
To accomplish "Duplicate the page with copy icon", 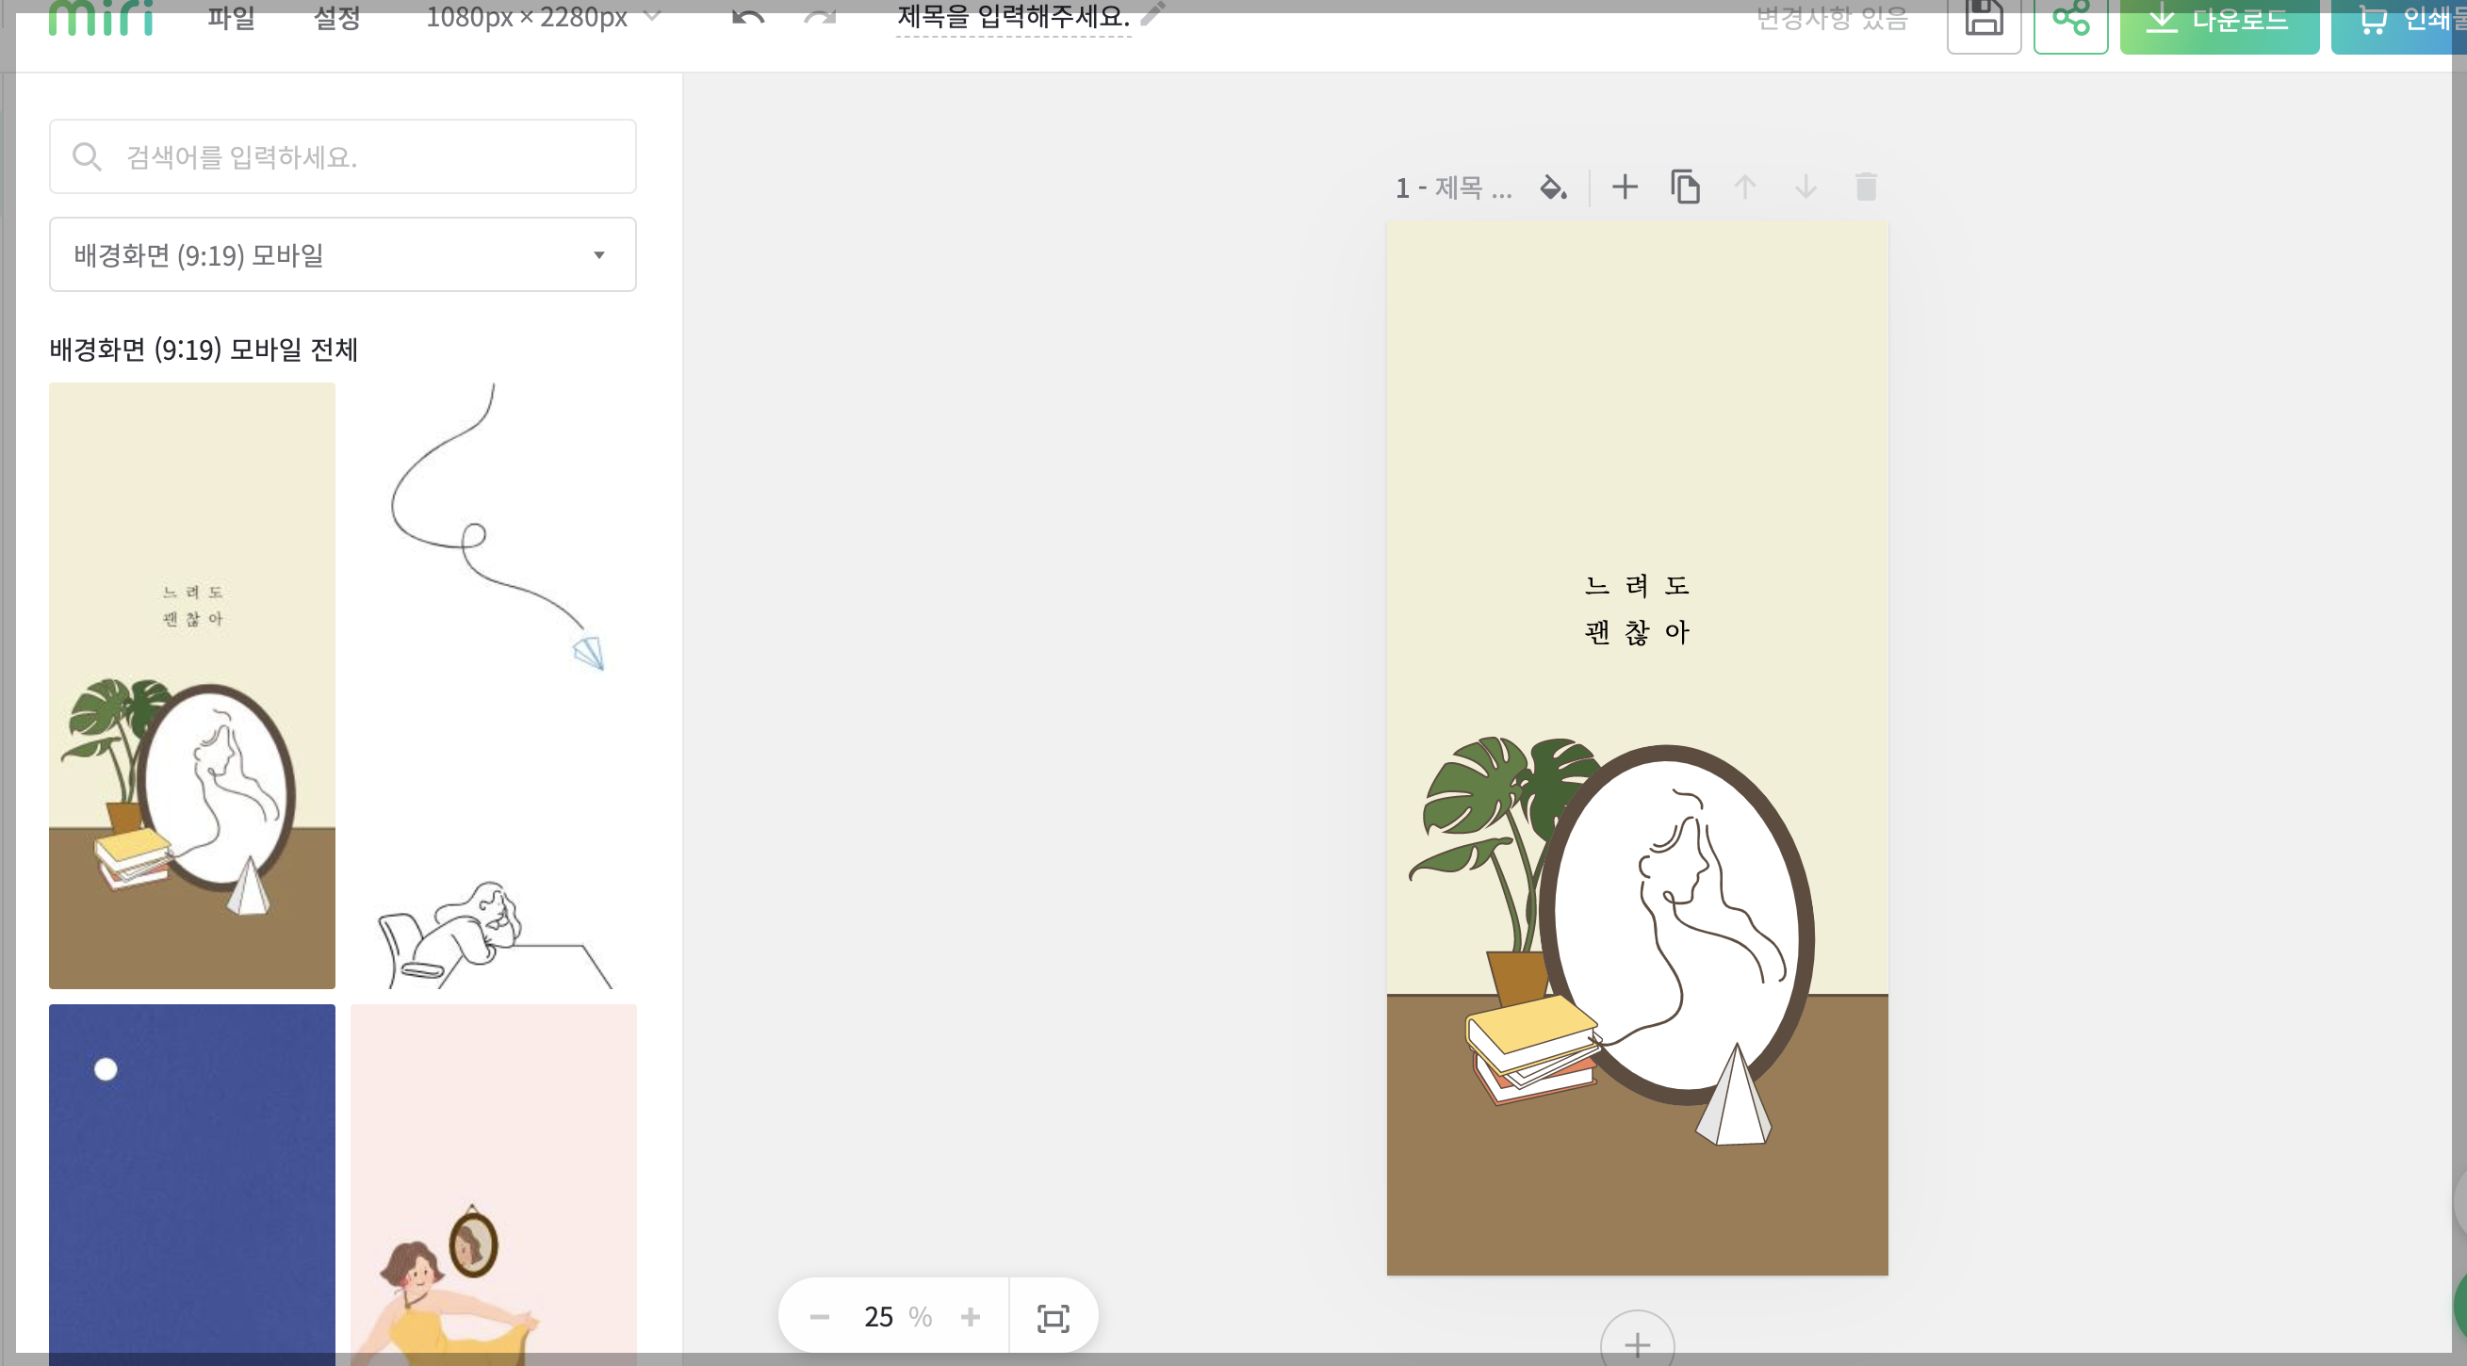I will coord(1685,187).
